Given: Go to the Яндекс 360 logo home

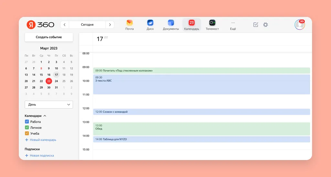Looking at the screenshot, I should pos(40,24).
